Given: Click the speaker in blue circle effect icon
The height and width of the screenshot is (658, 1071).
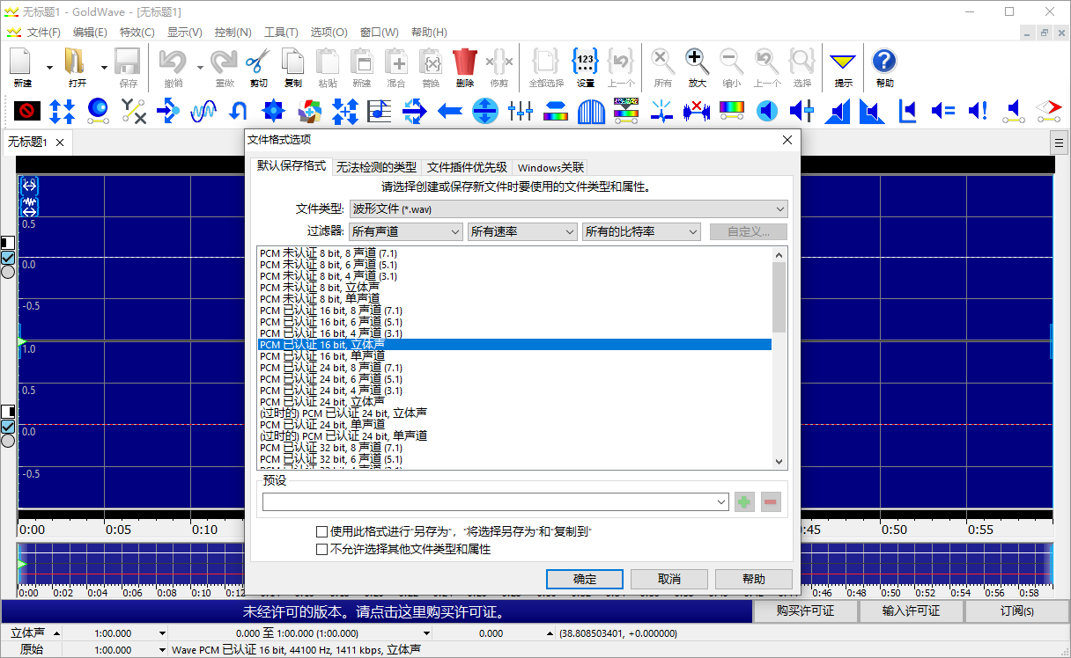Looking at the screenshot, I should point(767,111).
